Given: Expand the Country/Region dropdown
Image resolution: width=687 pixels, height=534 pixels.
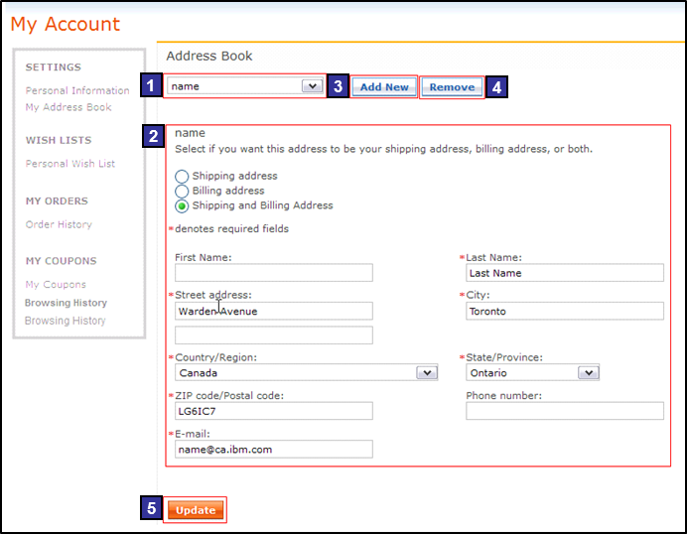Looking at the screenshot, I should 426,373.
